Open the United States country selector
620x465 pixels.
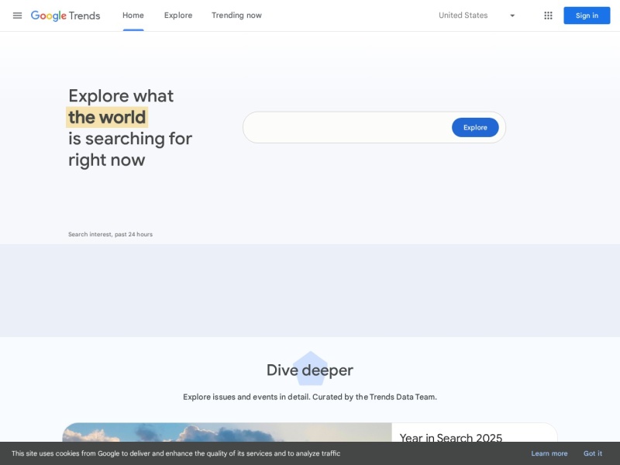pyautogui.click(x=463, y=15)
